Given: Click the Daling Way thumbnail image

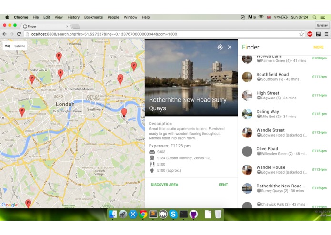Looking at the screenshot, I should click(247, 114).
